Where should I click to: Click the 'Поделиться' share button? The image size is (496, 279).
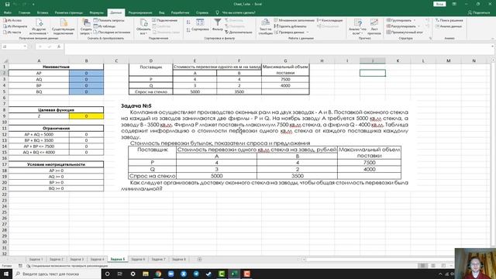(x=479, y=12)
